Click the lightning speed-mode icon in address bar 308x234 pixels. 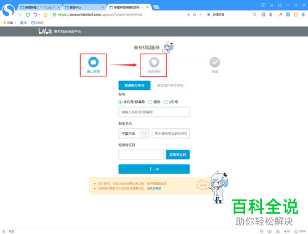pyautogui.click(x=188, y=15)
